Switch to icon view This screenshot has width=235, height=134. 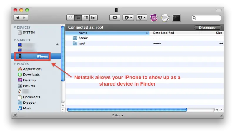point(70,18)
